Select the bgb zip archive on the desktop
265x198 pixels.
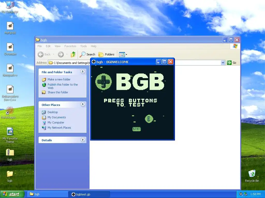10,155
